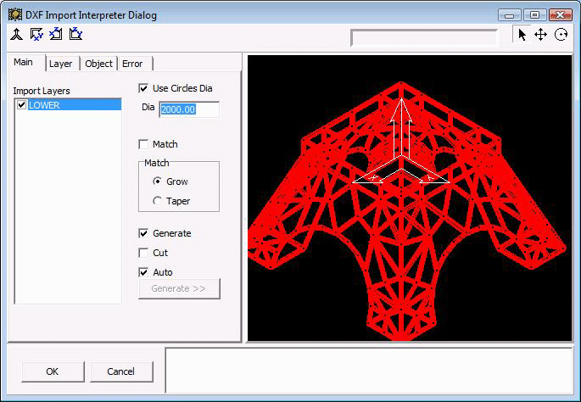Click the fourth view orientation toolbar icon
This screenshot has height=402, width=581.
tap(75, 35)
